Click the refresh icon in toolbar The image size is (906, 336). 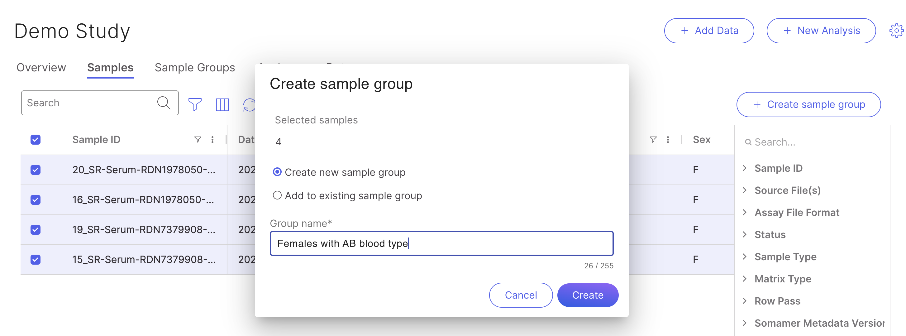[x=249, y=104]
